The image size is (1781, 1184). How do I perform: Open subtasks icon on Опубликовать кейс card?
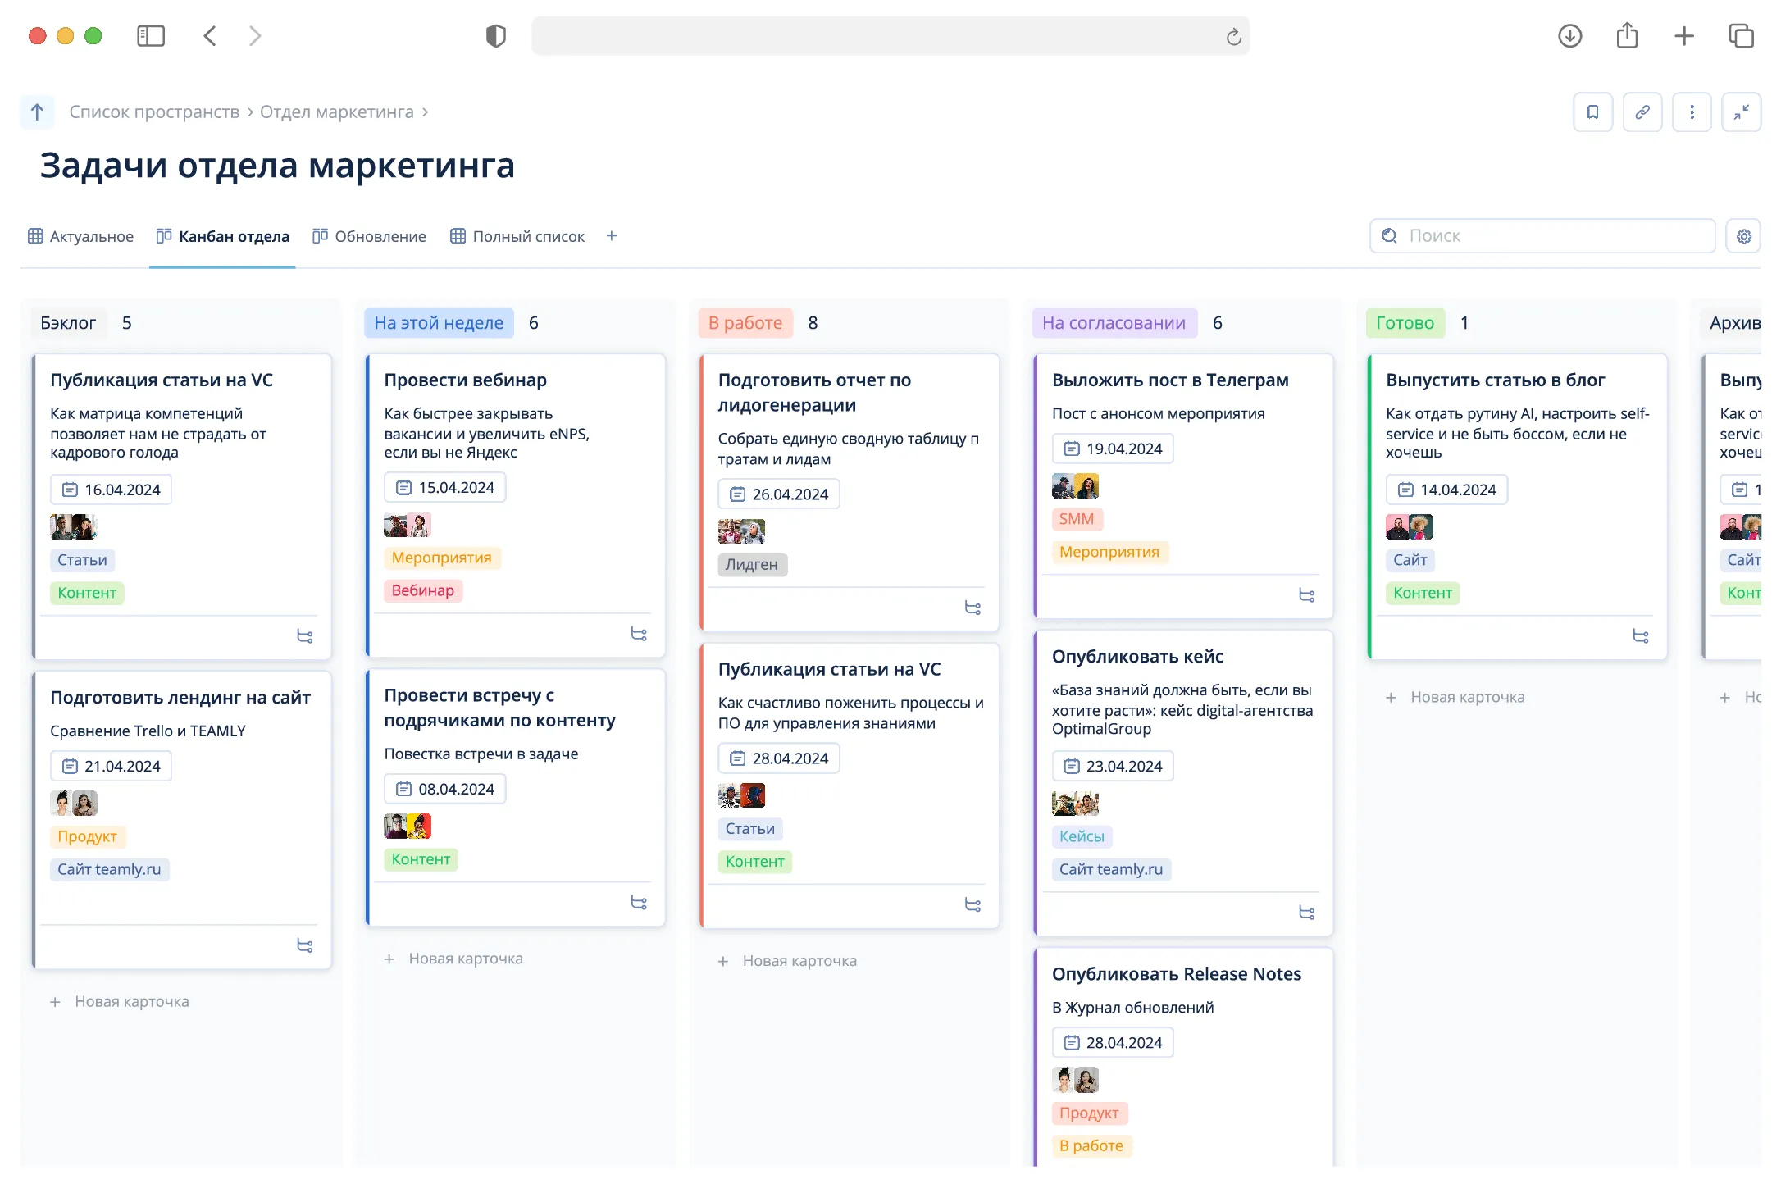pos(1307,913)
